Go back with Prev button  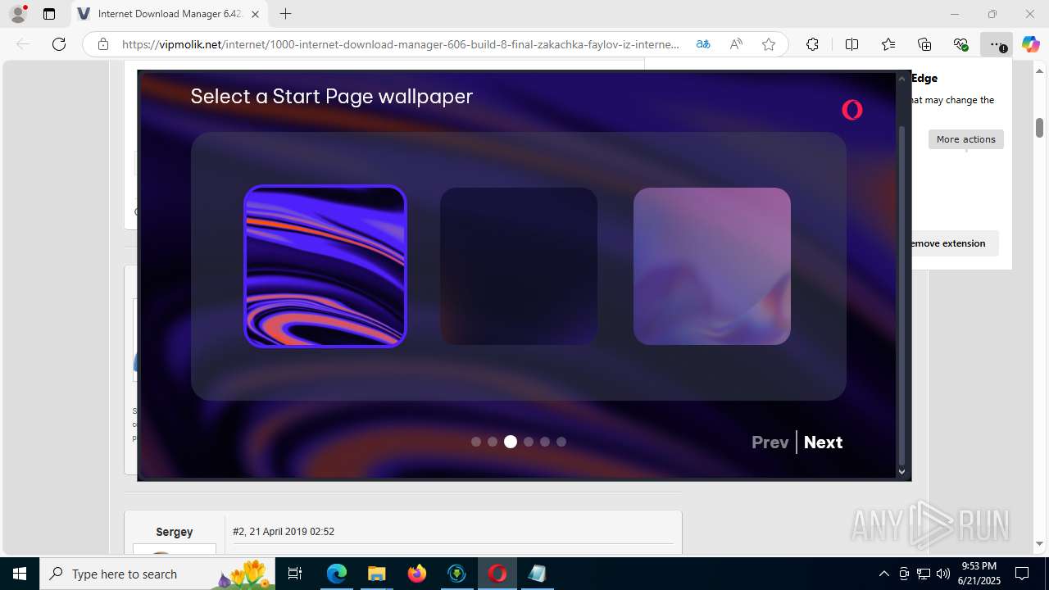770,442
